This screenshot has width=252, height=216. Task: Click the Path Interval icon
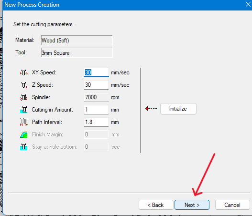(24, 122)
